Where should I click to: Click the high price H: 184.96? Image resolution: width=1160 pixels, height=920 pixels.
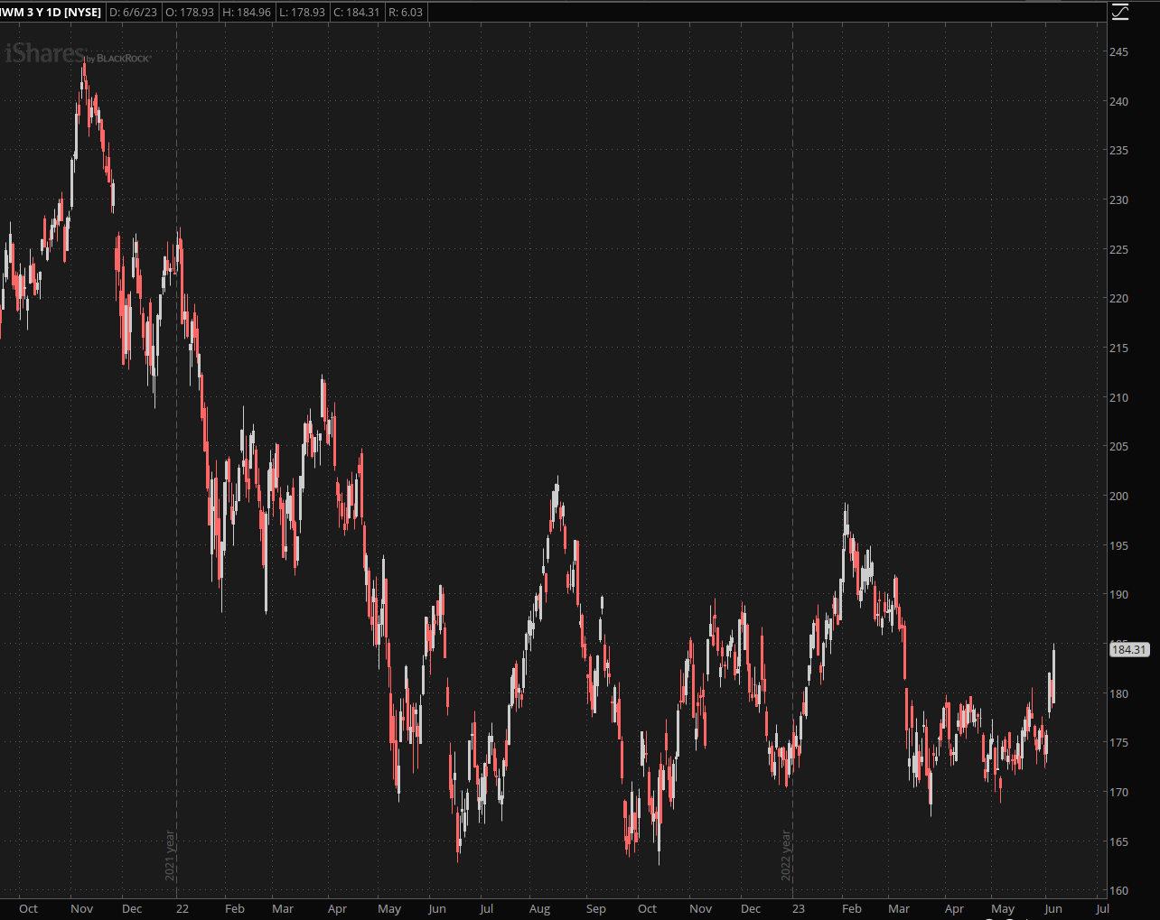(x=247, y=13)
